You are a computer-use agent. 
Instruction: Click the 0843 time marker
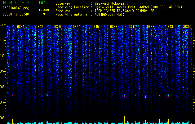click(58, 26)
